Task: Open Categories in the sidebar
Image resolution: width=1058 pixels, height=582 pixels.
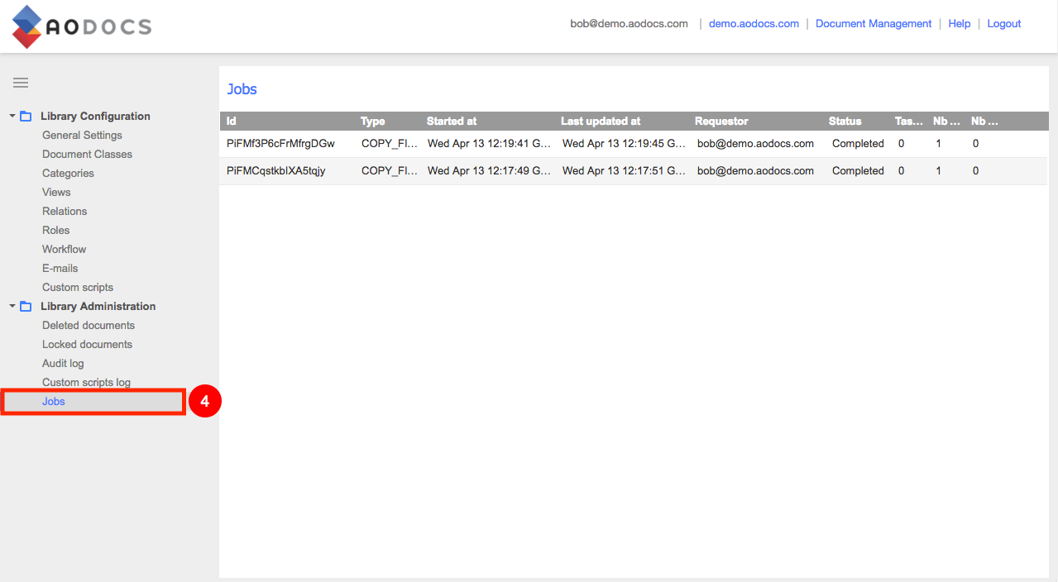Action: pos(68,174)
